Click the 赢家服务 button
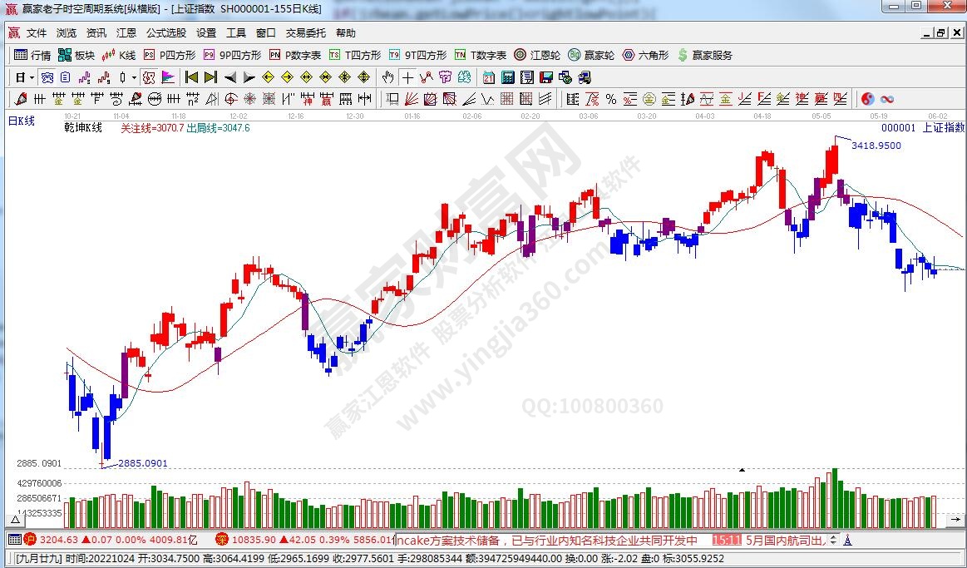 point(705,55)
